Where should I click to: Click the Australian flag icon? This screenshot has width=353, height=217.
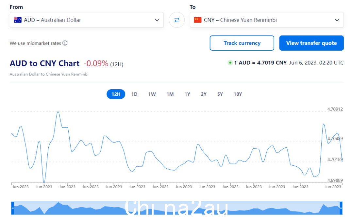[18, 20]
